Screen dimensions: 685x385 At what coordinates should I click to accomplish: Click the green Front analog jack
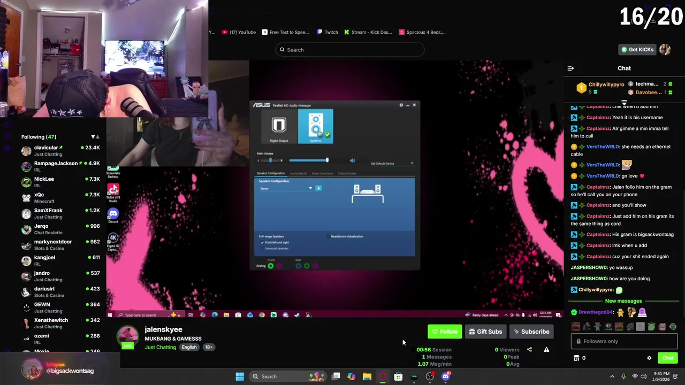[x=271, y=266]
